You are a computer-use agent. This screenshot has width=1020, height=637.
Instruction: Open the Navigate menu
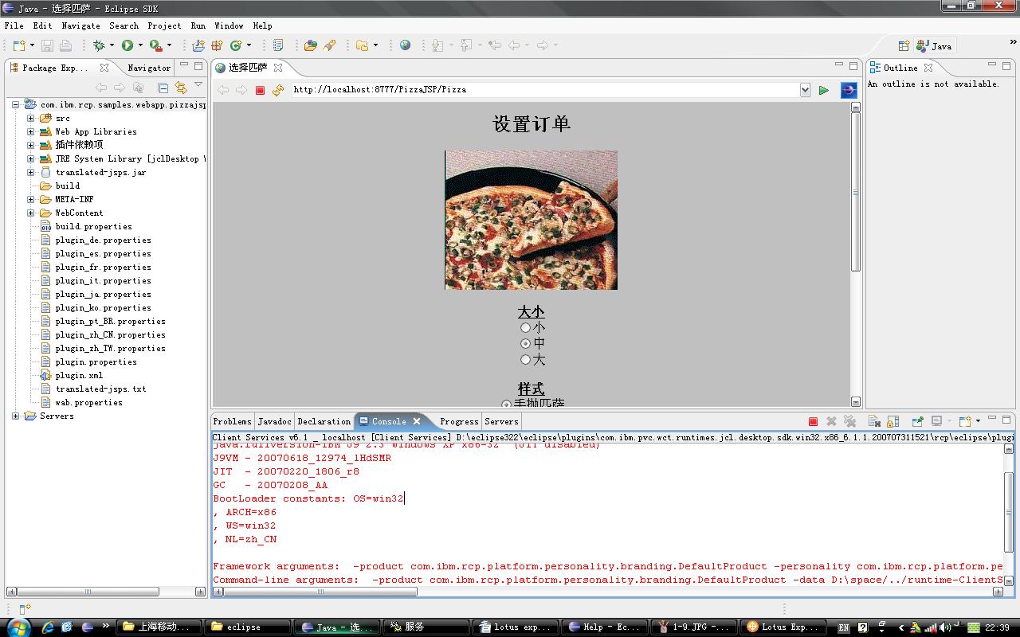coord(80,25)
